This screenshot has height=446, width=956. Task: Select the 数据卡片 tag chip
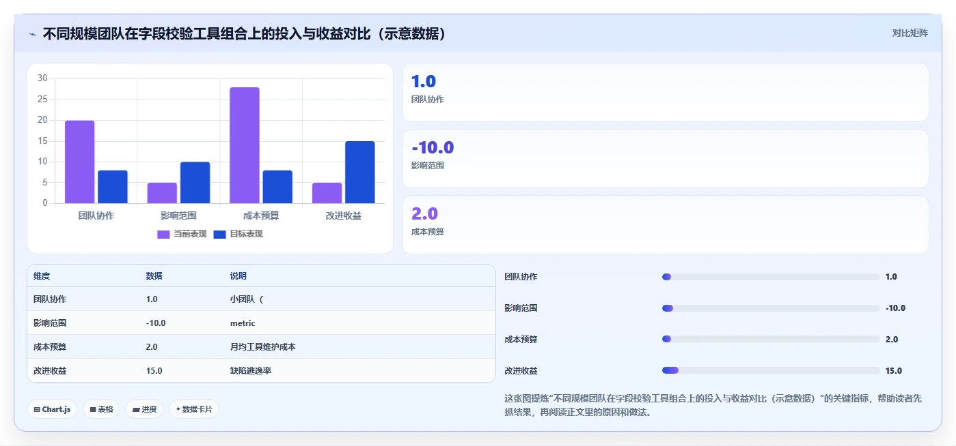point(194,409)
